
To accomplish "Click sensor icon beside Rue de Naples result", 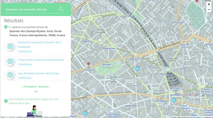I will (10, 75).
